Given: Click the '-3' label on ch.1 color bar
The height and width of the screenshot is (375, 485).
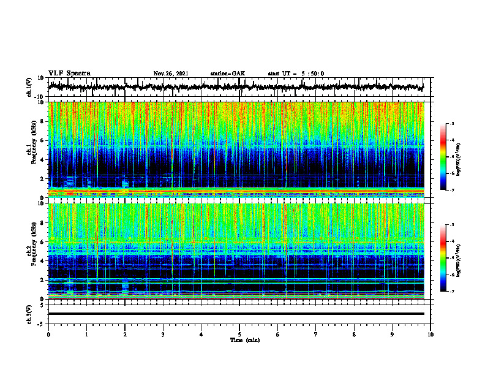Looking at the screenshot, I should (x=452, y=124).
